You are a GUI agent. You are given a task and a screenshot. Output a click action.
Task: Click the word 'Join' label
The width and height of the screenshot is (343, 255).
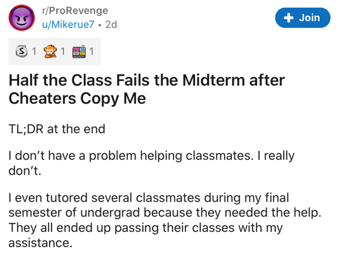click(309, 18)
